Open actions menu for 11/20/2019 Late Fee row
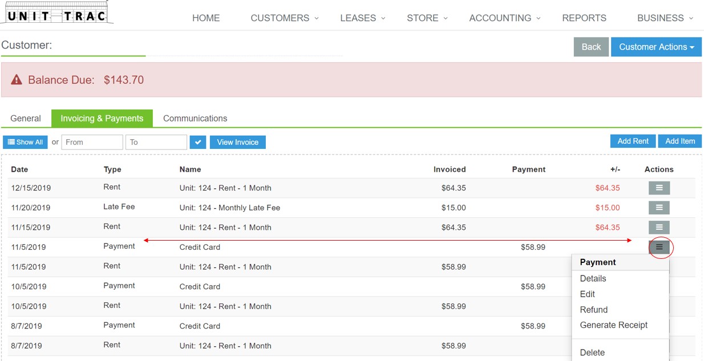The height and width of the screenshot is (361, 704). tap(659, 208)
